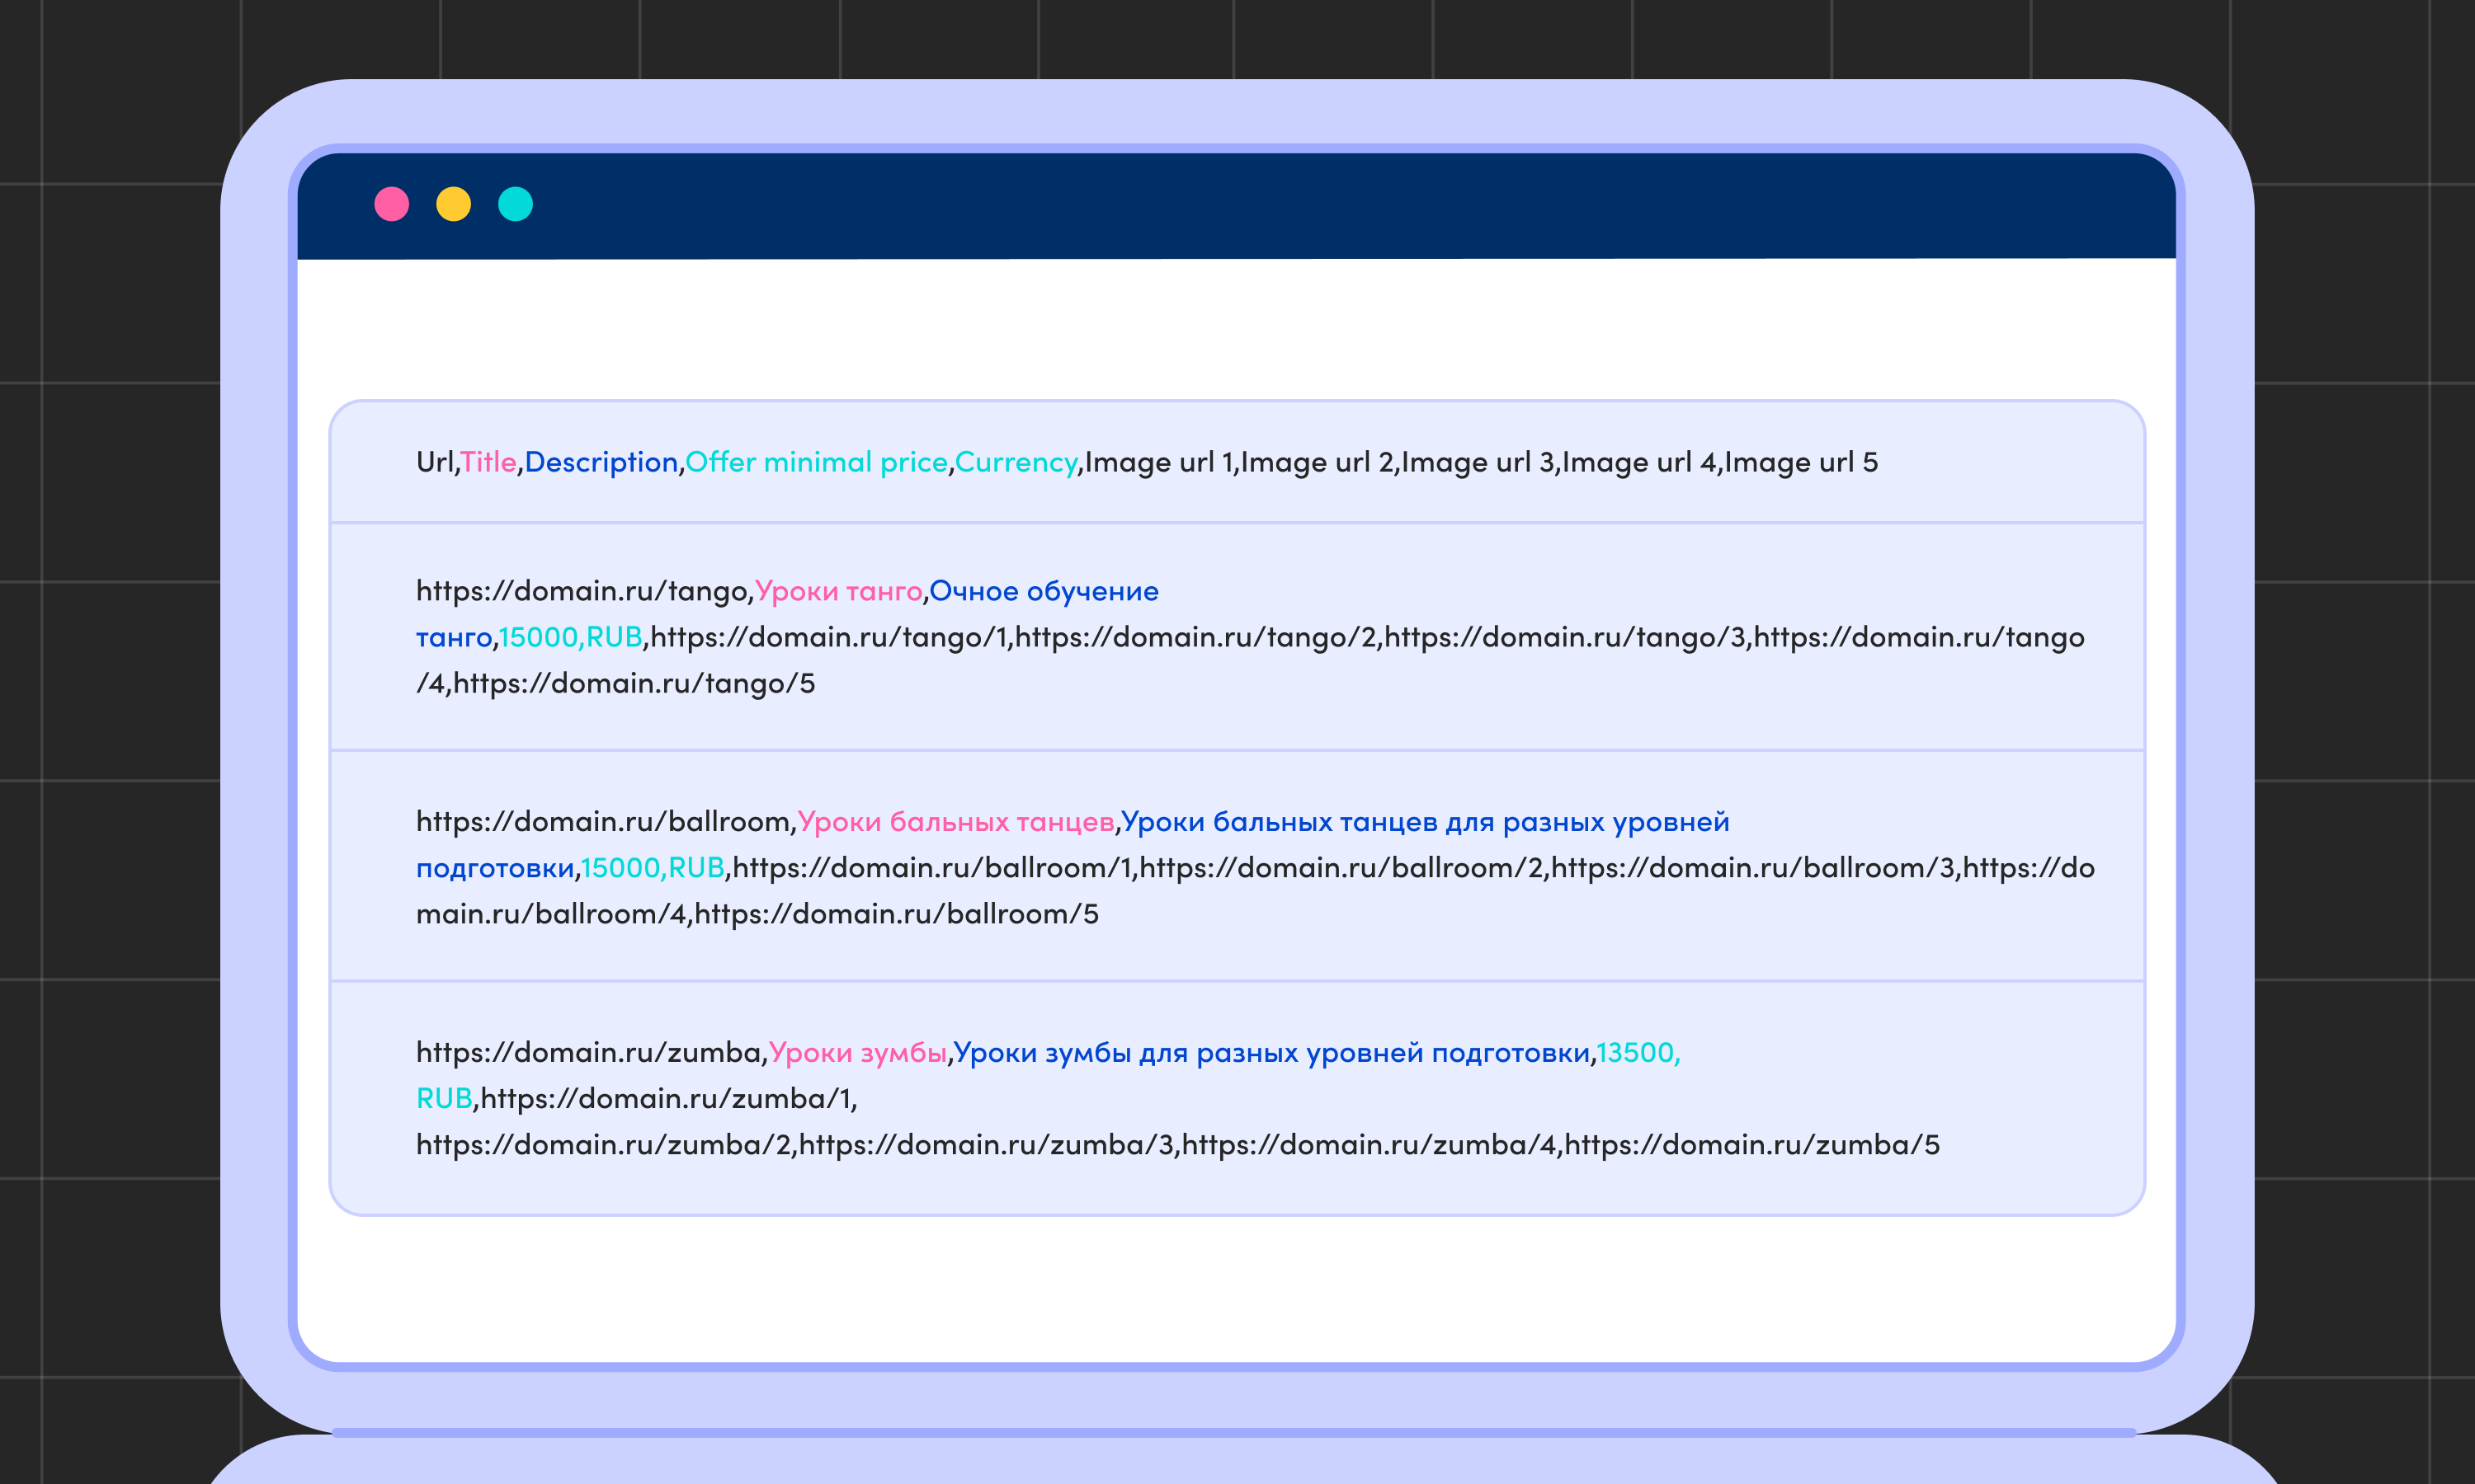2475x1484 pixels.
Task: Click the '15000,RUB' value in tango row
Action: (570, 637)
